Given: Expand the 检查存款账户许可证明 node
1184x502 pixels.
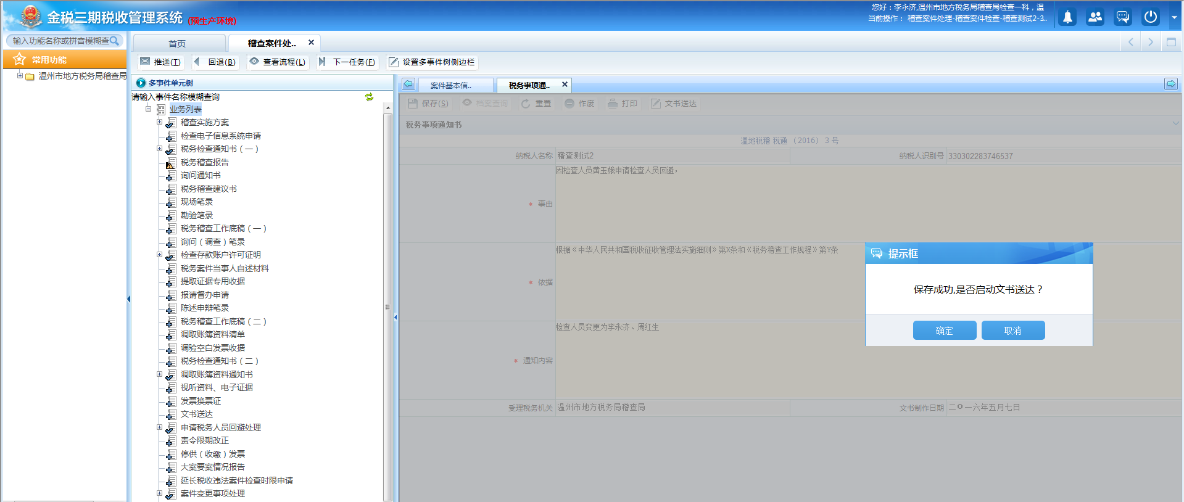Looking at the screenshot, I should (x=159, y=255).
